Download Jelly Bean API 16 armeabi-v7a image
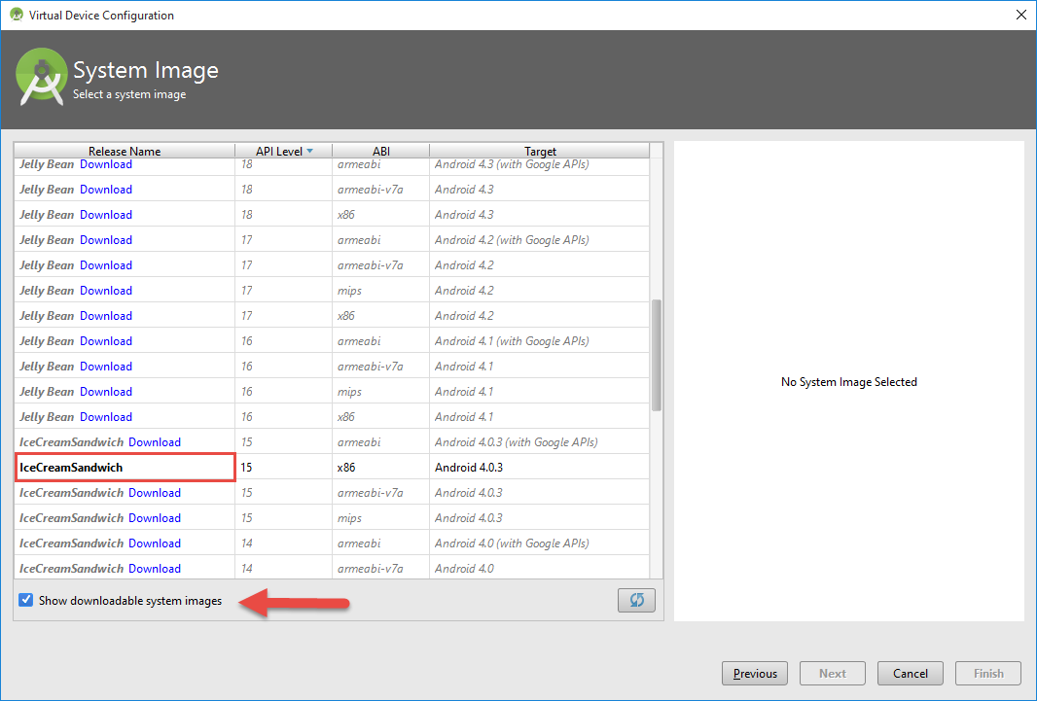This screenshot has width=1037, height=701. click(x=106, y=366)
